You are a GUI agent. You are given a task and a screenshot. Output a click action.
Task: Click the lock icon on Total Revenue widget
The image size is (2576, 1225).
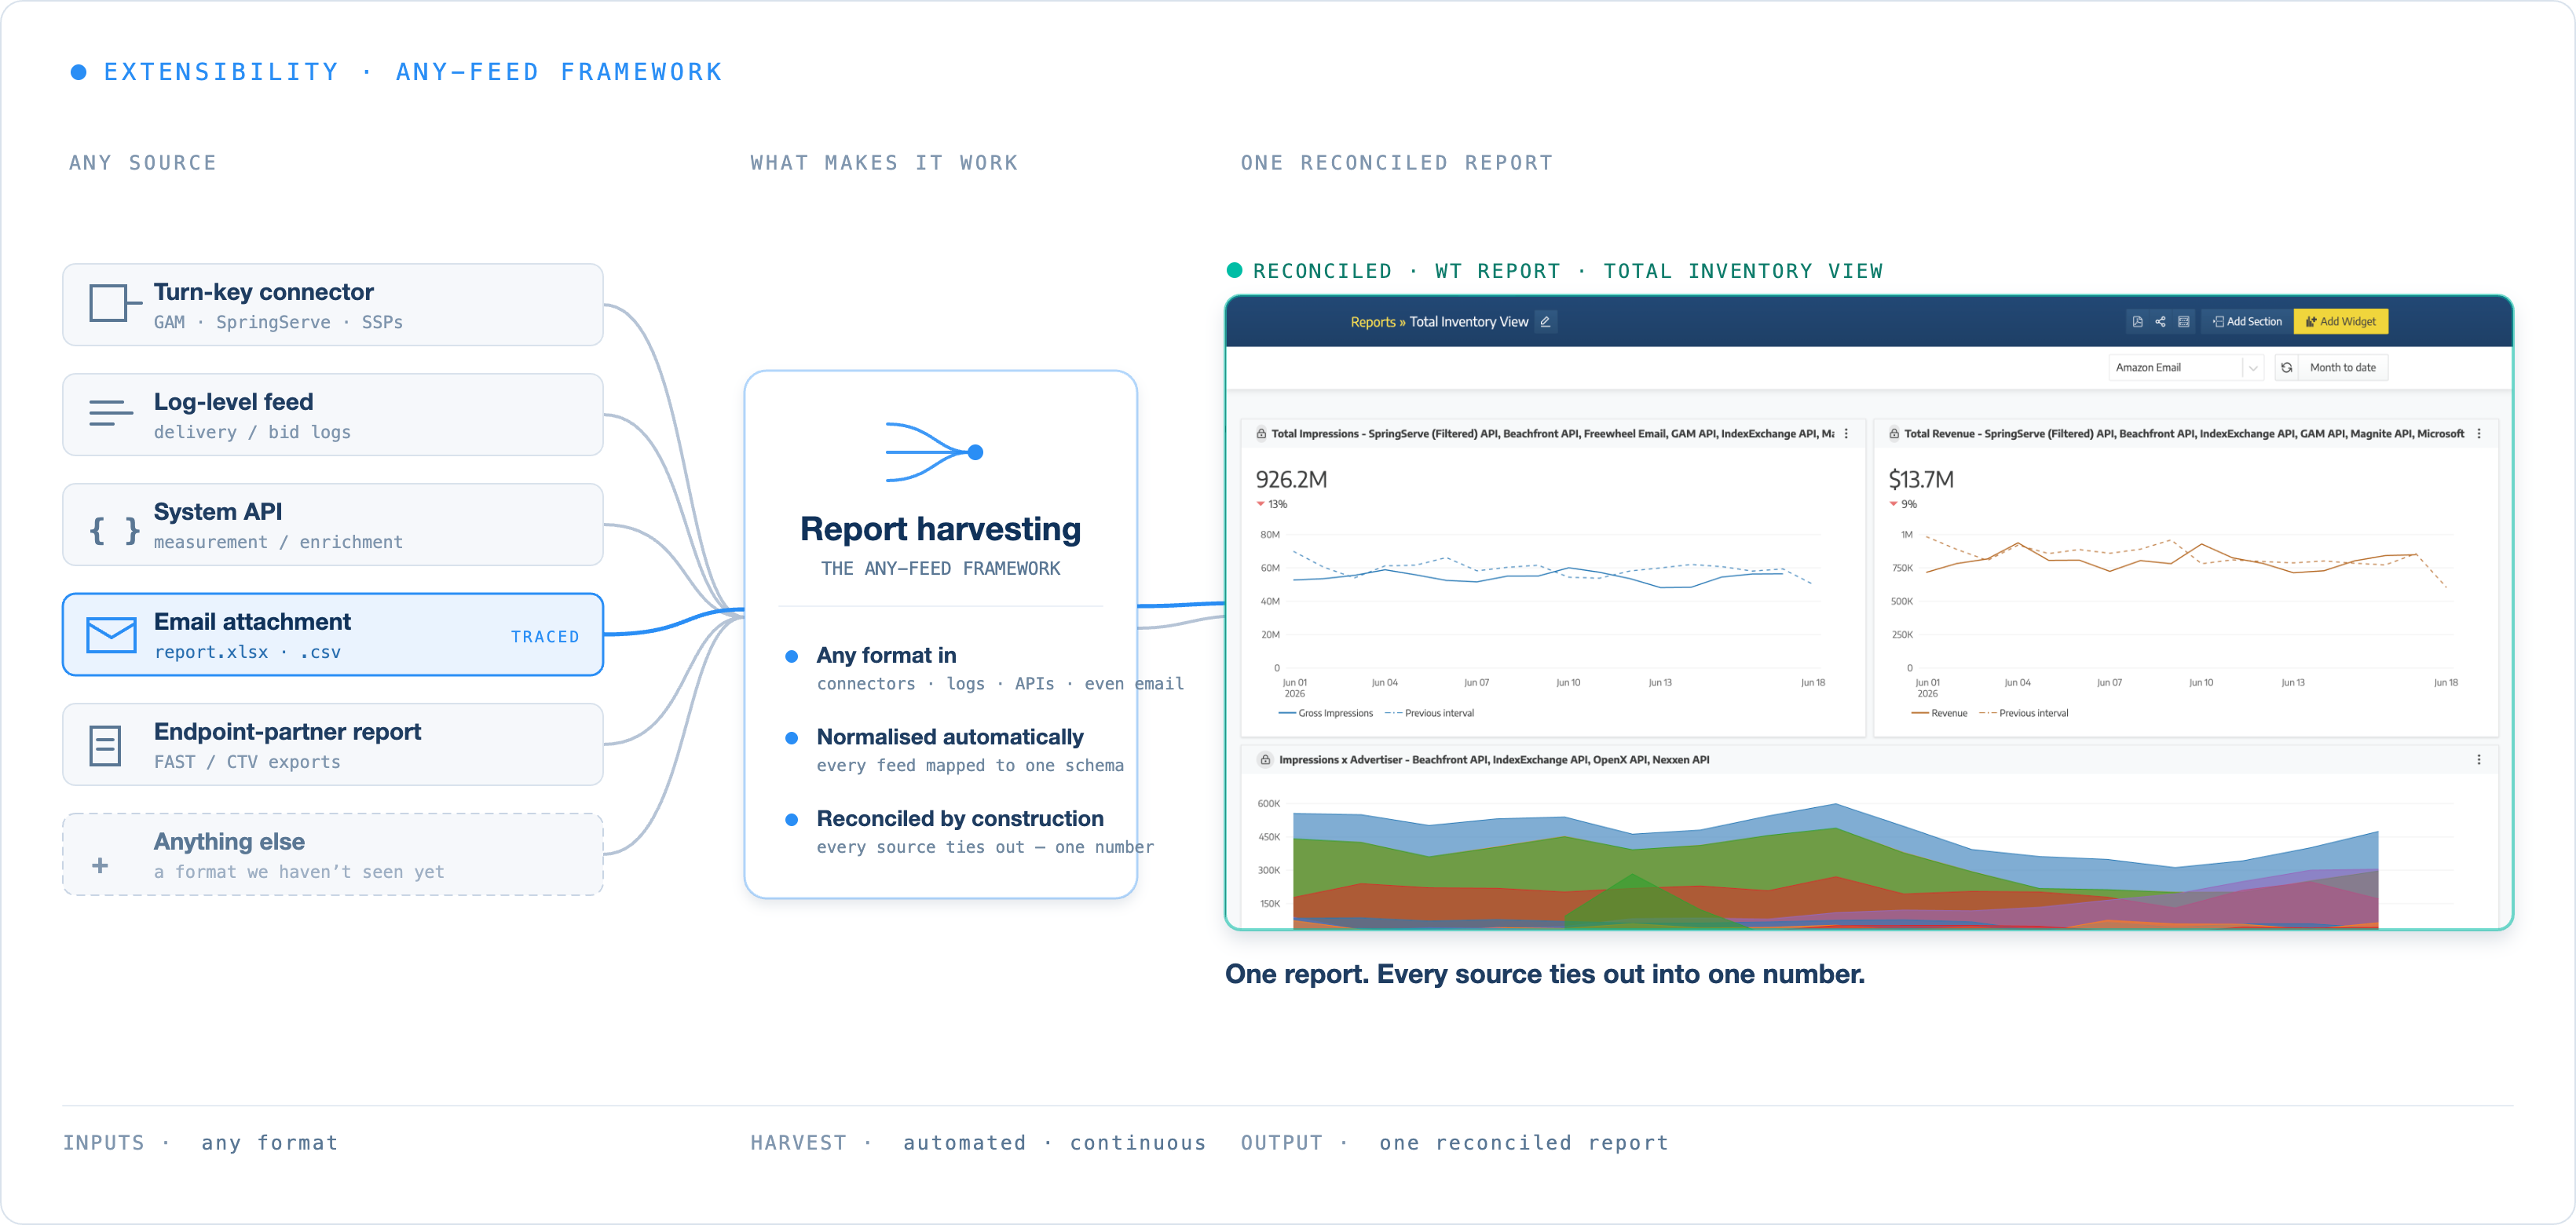tap(1894, 434)
